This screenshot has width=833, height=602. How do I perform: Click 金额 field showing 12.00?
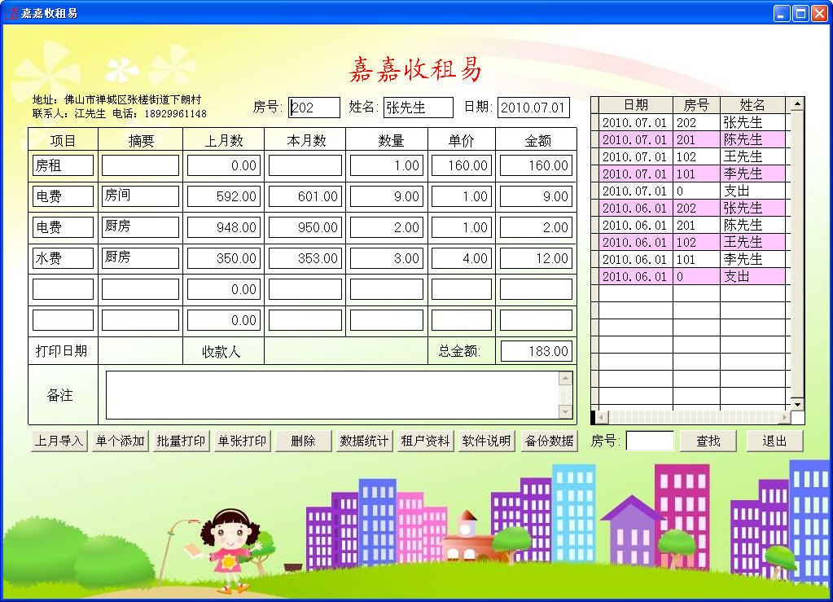[537, 257]
